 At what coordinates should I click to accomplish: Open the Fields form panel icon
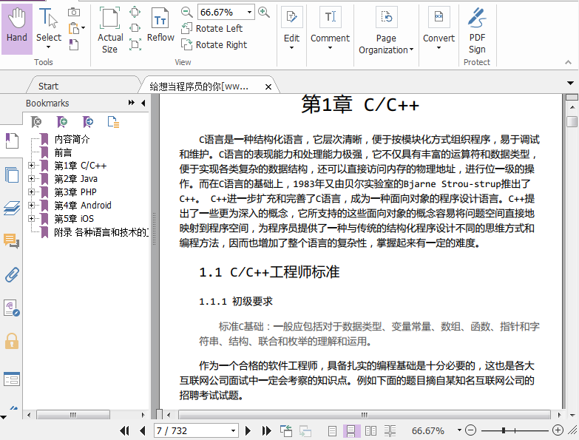click(11, 379)
